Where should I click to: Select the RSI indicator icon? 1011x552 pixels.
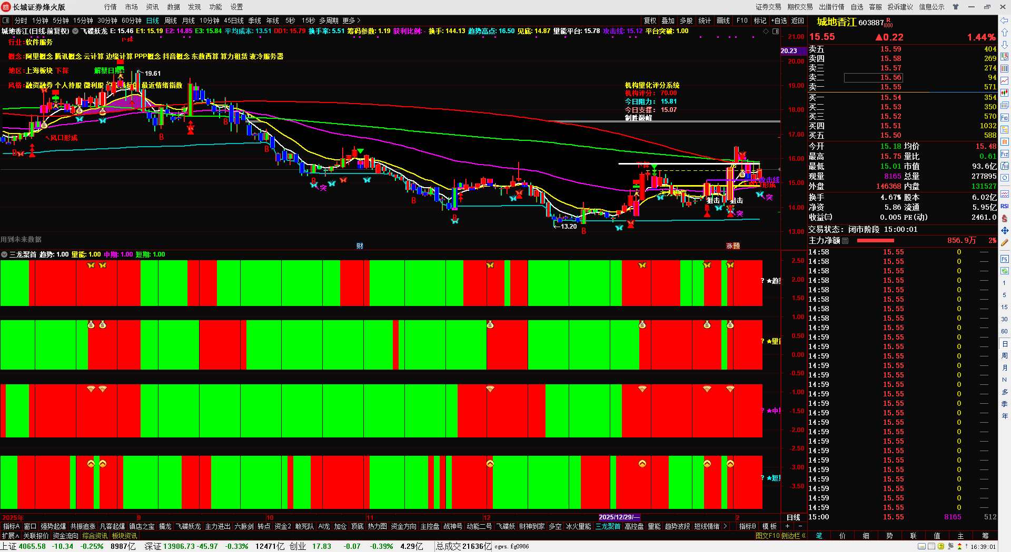point(1005,206)
